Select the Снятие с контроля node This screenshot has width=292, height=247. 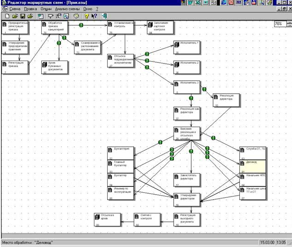(147, 219)
